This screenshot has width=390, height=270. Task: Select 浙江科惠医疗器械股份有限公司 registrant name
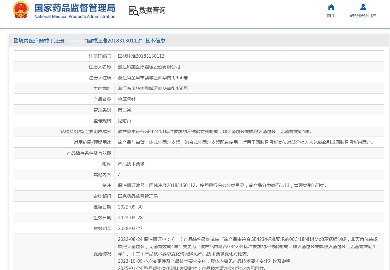click(x=149, y=67)
